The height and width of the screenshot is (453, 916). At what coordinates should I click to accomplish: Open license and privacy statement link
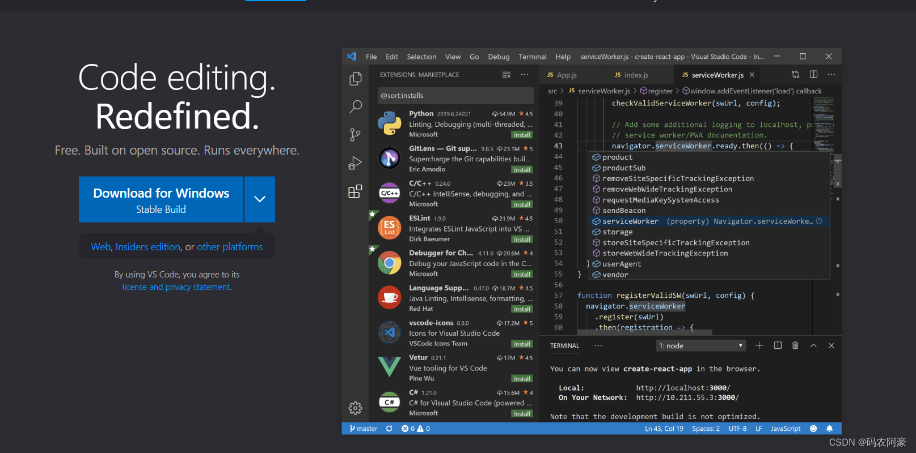click(x=177, y=287)
